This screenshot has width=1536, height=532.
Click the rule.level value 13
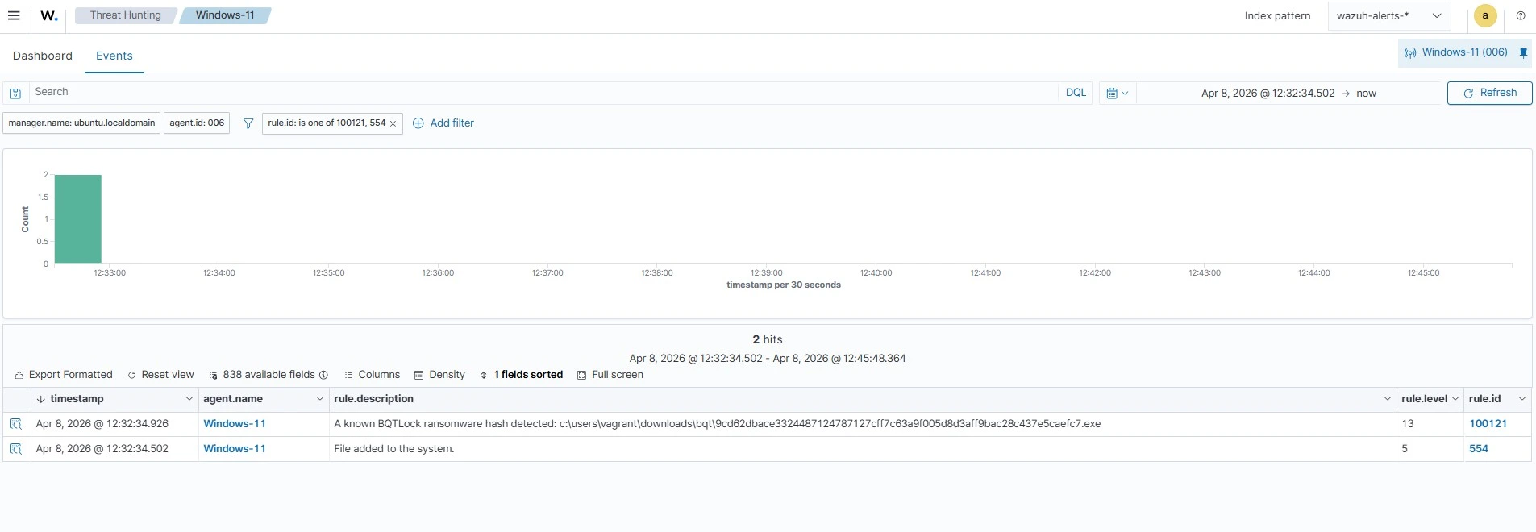pos(1408,424)
